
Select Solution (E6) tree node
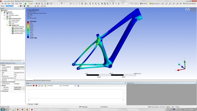(x=15, y=25)
